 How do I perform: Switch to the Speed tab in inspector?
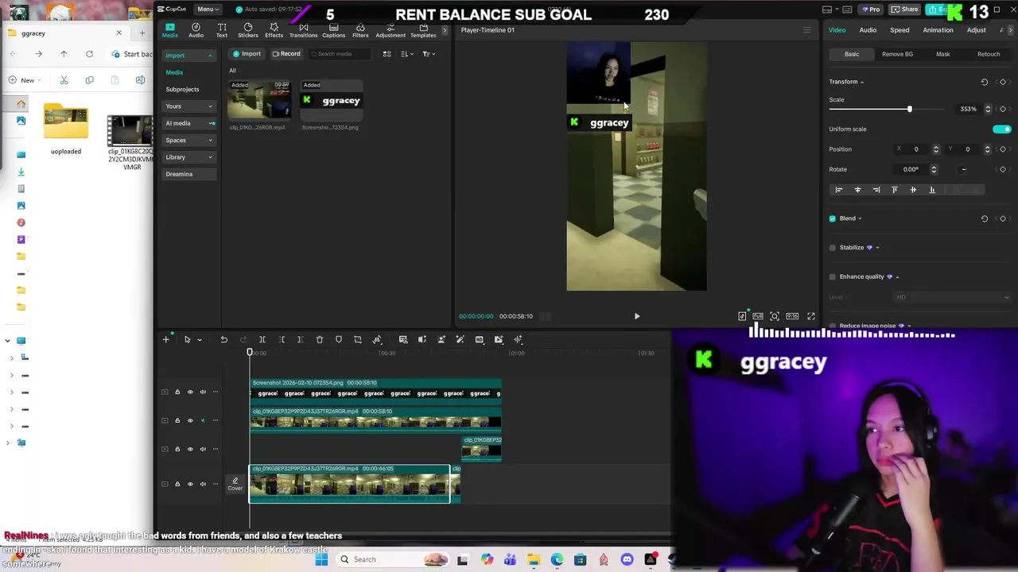pyautogui.click(x=899, y=30)
